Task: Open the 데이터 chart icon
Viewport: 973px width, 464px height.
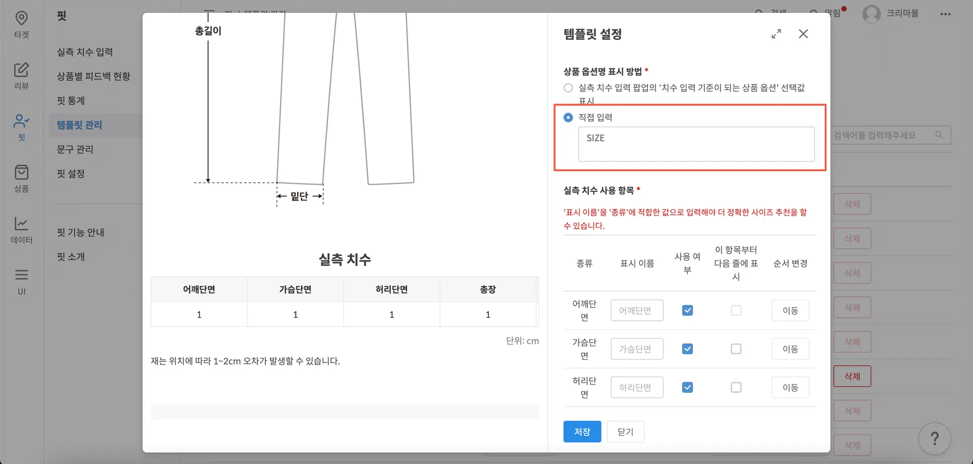Action: coord(21,229)
